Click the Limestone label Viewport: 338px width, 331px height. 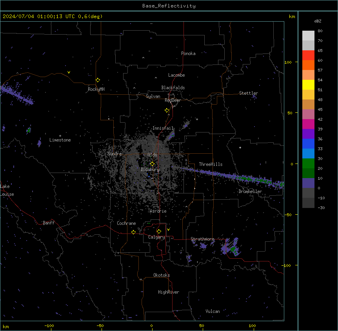tap(60, 140)
